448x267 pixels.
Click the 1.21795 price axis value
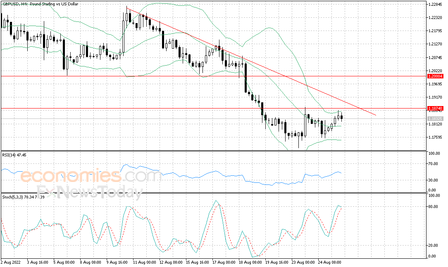(436, 31)
